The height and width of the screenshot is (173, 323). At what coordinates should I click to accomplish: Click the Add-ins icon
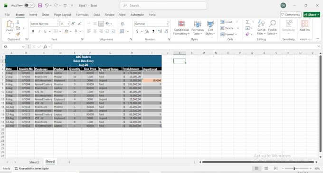click(304, 26)
